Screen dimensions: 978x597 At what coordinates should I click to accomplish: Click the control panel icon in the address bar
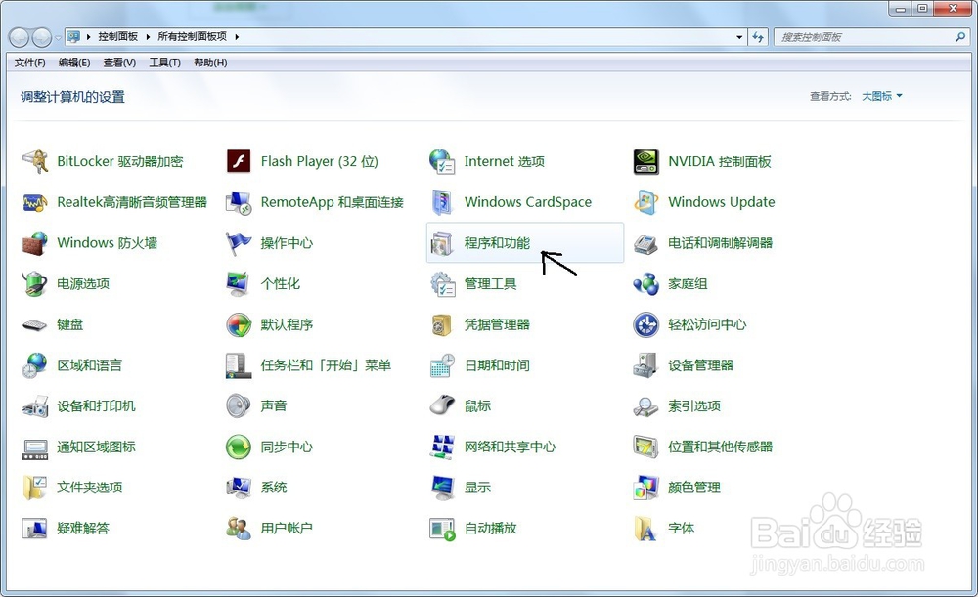pos(73,37)
